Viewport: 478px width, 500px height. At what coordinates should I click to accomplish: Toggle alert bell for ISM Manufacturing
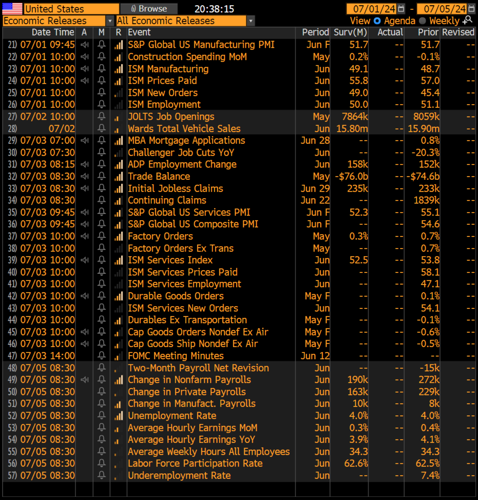(101, 69)
